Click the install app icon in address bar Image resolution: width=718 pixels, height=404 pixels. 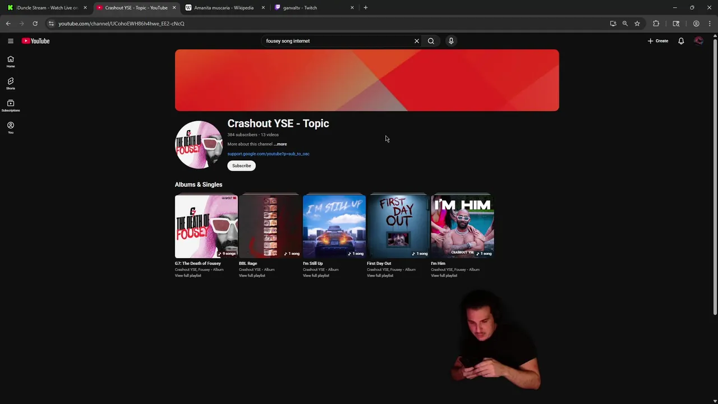click(613, 24)
